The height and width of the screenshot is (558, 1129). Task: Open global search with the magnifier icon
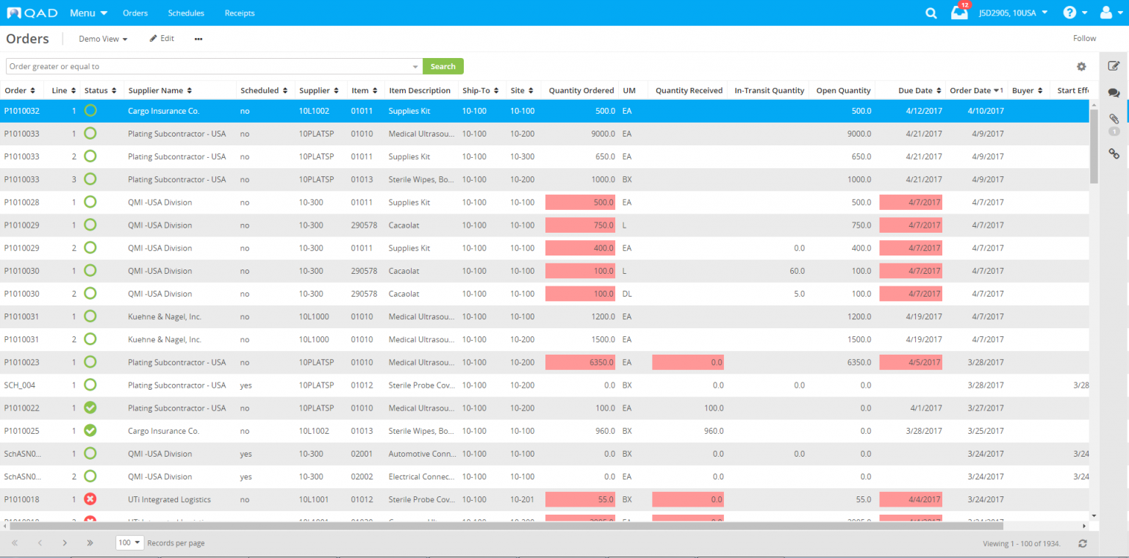[931, 12]
